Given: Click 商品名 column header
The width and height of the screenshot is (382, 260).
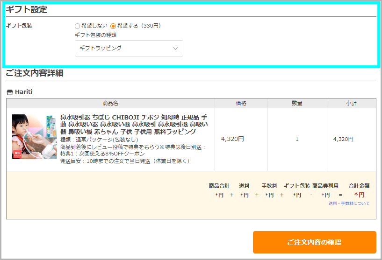Looking at the screenshot, I should click(x=110, y=103).
